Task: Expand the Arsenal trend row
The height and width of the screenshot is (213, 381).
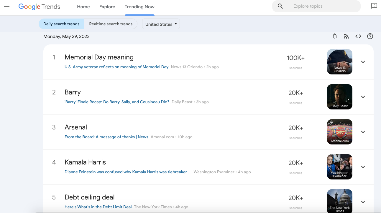Action: coord(363,132)
